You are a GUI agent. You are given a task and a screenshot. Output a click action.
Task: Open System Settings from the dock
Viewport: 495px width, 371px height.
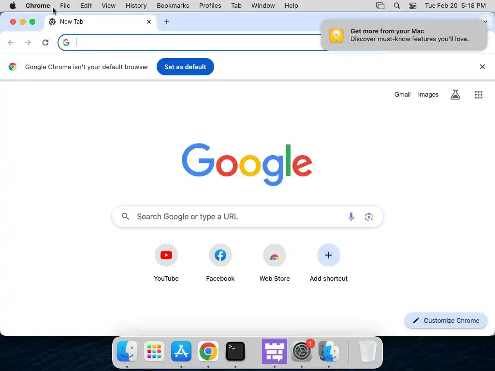click(302, 351)
